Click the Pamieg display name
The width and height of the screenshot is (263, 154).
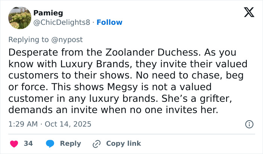(48, 13)
